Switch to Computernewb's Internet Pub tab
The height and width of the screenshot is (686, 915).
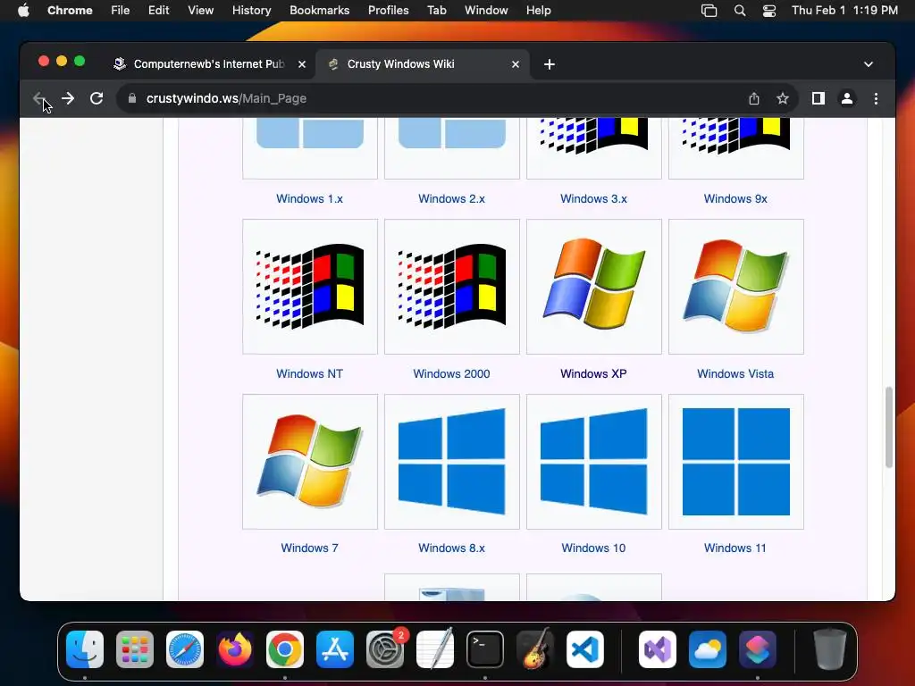click(x=208, y=64)
